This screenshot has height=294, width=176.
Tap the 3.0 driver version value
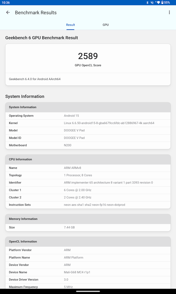click(66, 280)
